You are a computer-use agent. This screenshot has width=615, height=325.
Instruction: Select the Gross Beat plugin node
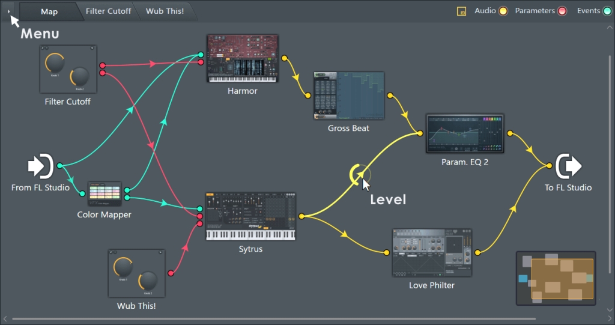click(x=349, y=96)
